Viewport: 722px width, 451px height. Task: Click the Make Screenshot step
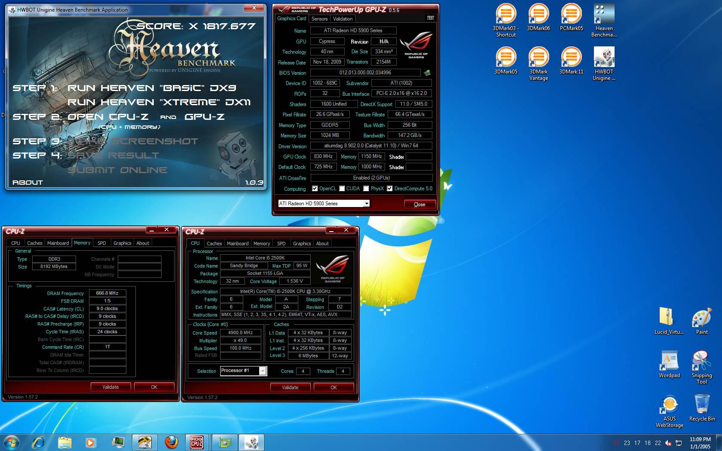(133, 141)
